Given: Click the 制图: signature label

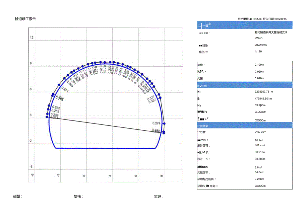Looking at the screenshot, I should tap(18, 196).
